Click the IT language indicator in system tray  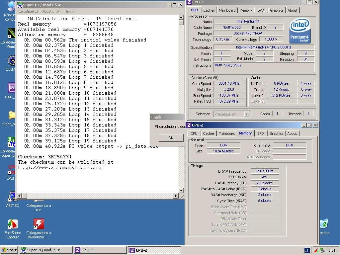pyautogui.click(x=307, y=250)
